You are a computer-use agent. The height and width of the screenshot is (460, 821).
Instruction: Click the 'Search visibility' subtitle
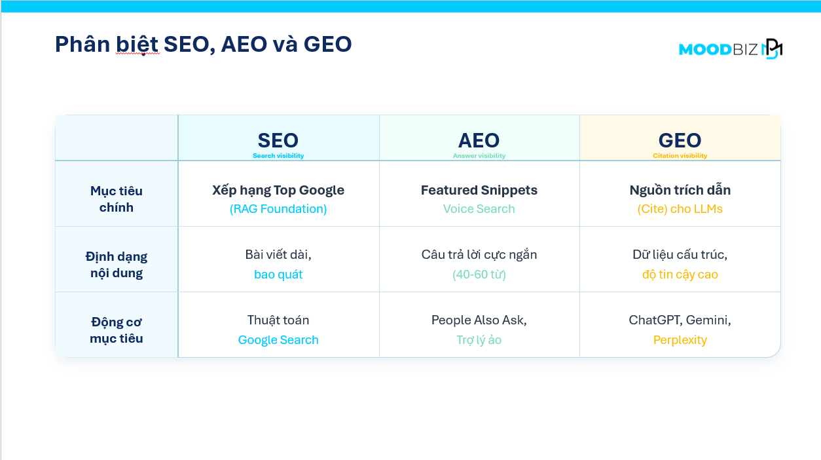tap(278, 156)
